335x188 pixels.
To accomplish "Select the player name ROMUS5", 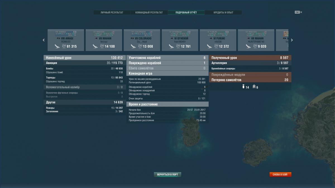I will [x=66, y=41].
